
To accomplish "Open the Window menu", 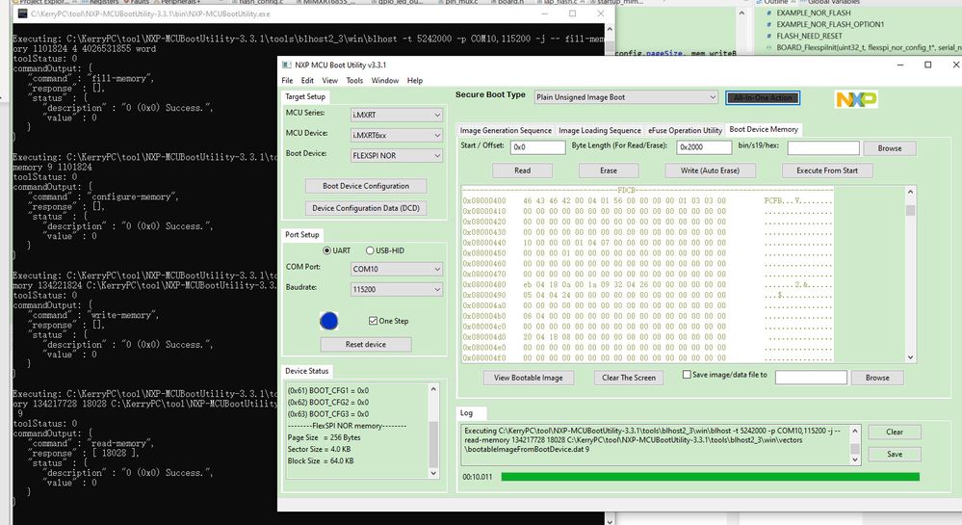I will 384,81.
